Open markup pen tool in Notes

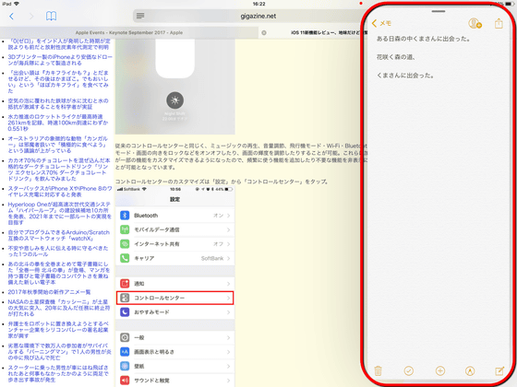tap(470, 370)
